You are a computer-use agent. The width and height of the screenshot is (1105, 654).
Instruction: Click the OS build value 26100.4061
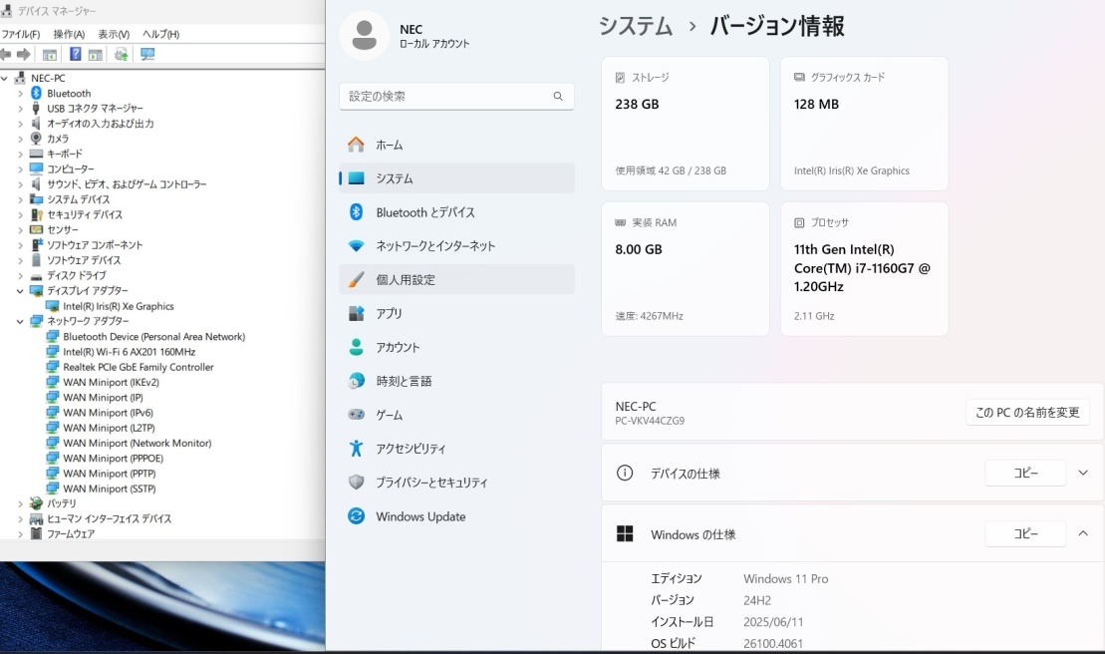click(773, 643)
